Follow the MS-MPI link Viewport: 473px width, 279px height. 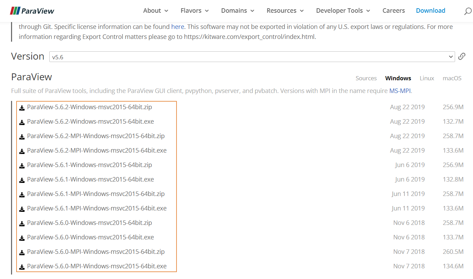[400, 91]
